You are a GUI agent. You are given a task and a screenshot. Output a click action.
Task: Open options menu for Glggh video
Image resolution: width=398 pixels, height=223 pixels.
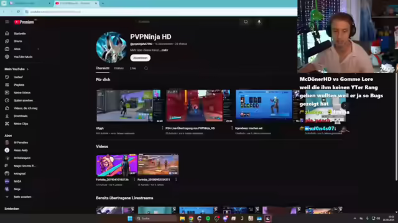(162, 128)
